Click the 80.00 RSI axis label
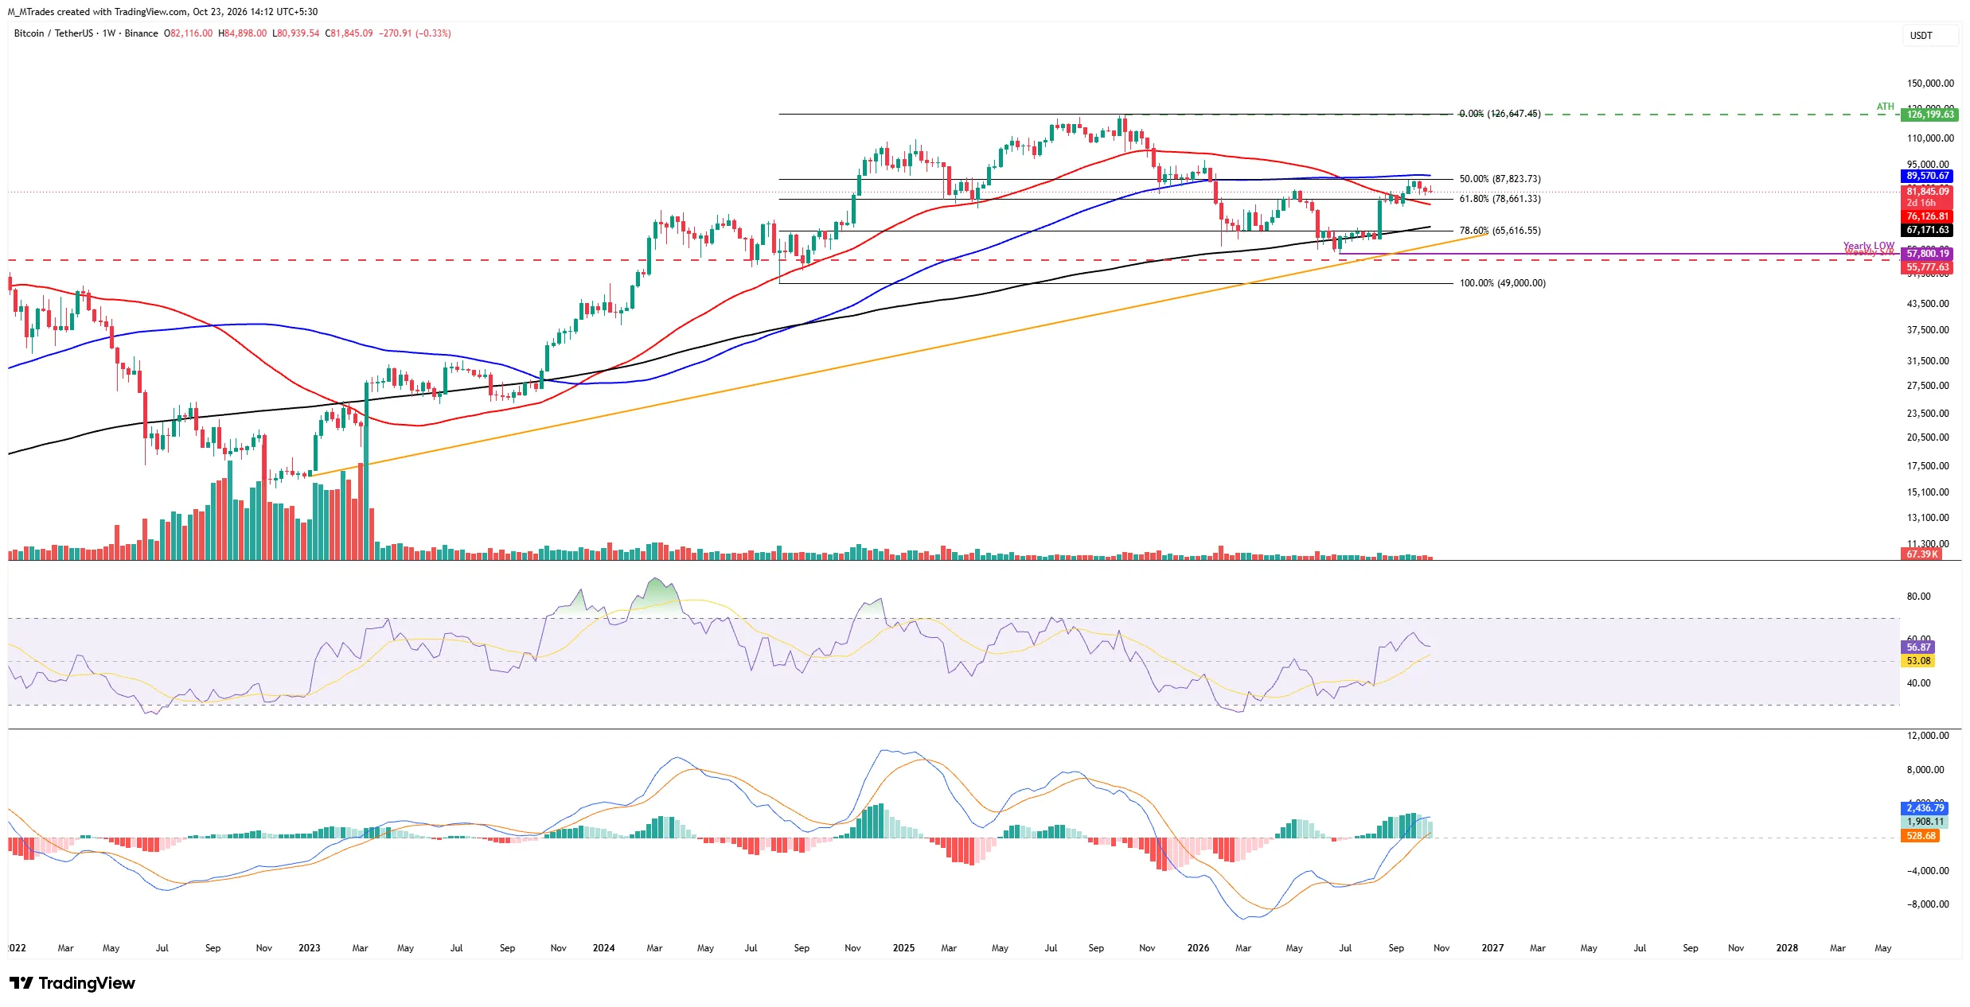The width and height of the screenshot is (1970, 1007). pos(1918,597)
